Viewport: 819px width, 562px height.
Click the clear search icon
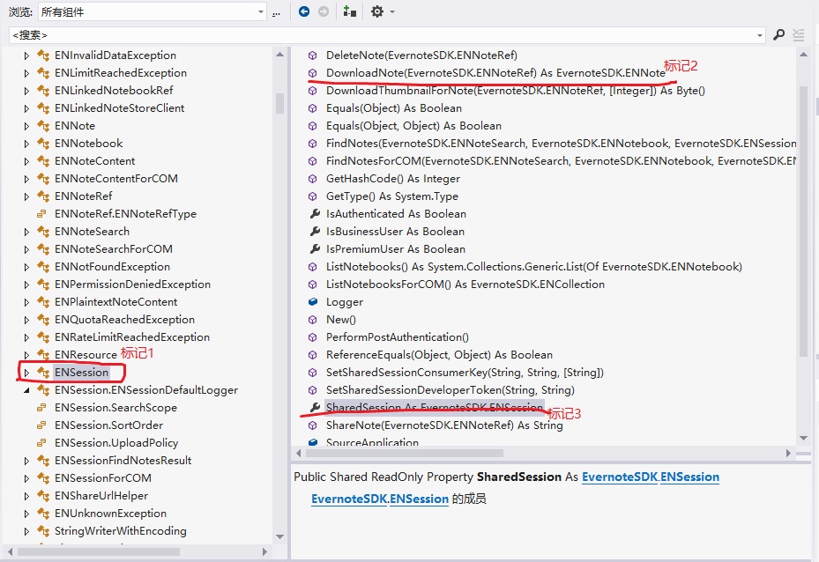(x=798, y=35)
